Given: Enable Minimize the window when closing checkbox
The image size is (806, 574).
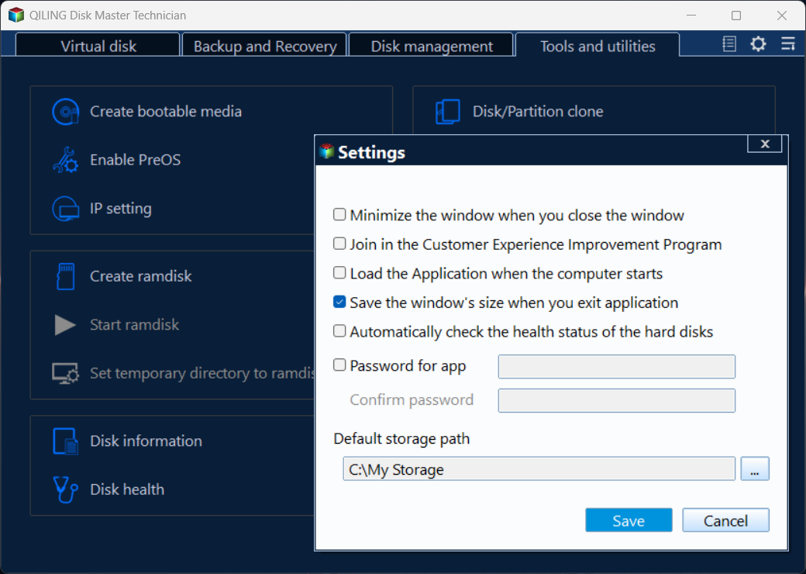Looking at the screenshot, I should 339,214.
